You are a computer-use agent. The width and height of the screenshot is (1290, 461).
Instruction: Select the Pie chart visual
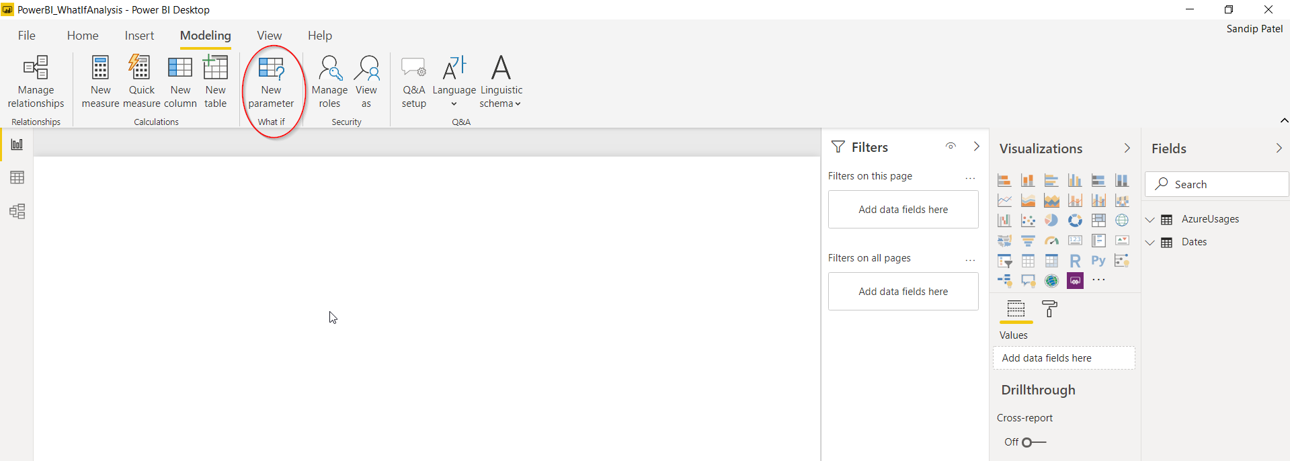[1051, 220]
